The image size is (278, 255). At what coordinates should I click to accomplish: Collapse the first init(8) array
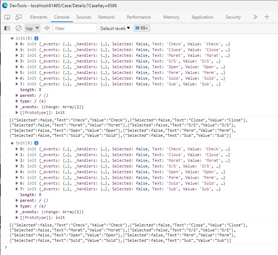tap(12, 38)
